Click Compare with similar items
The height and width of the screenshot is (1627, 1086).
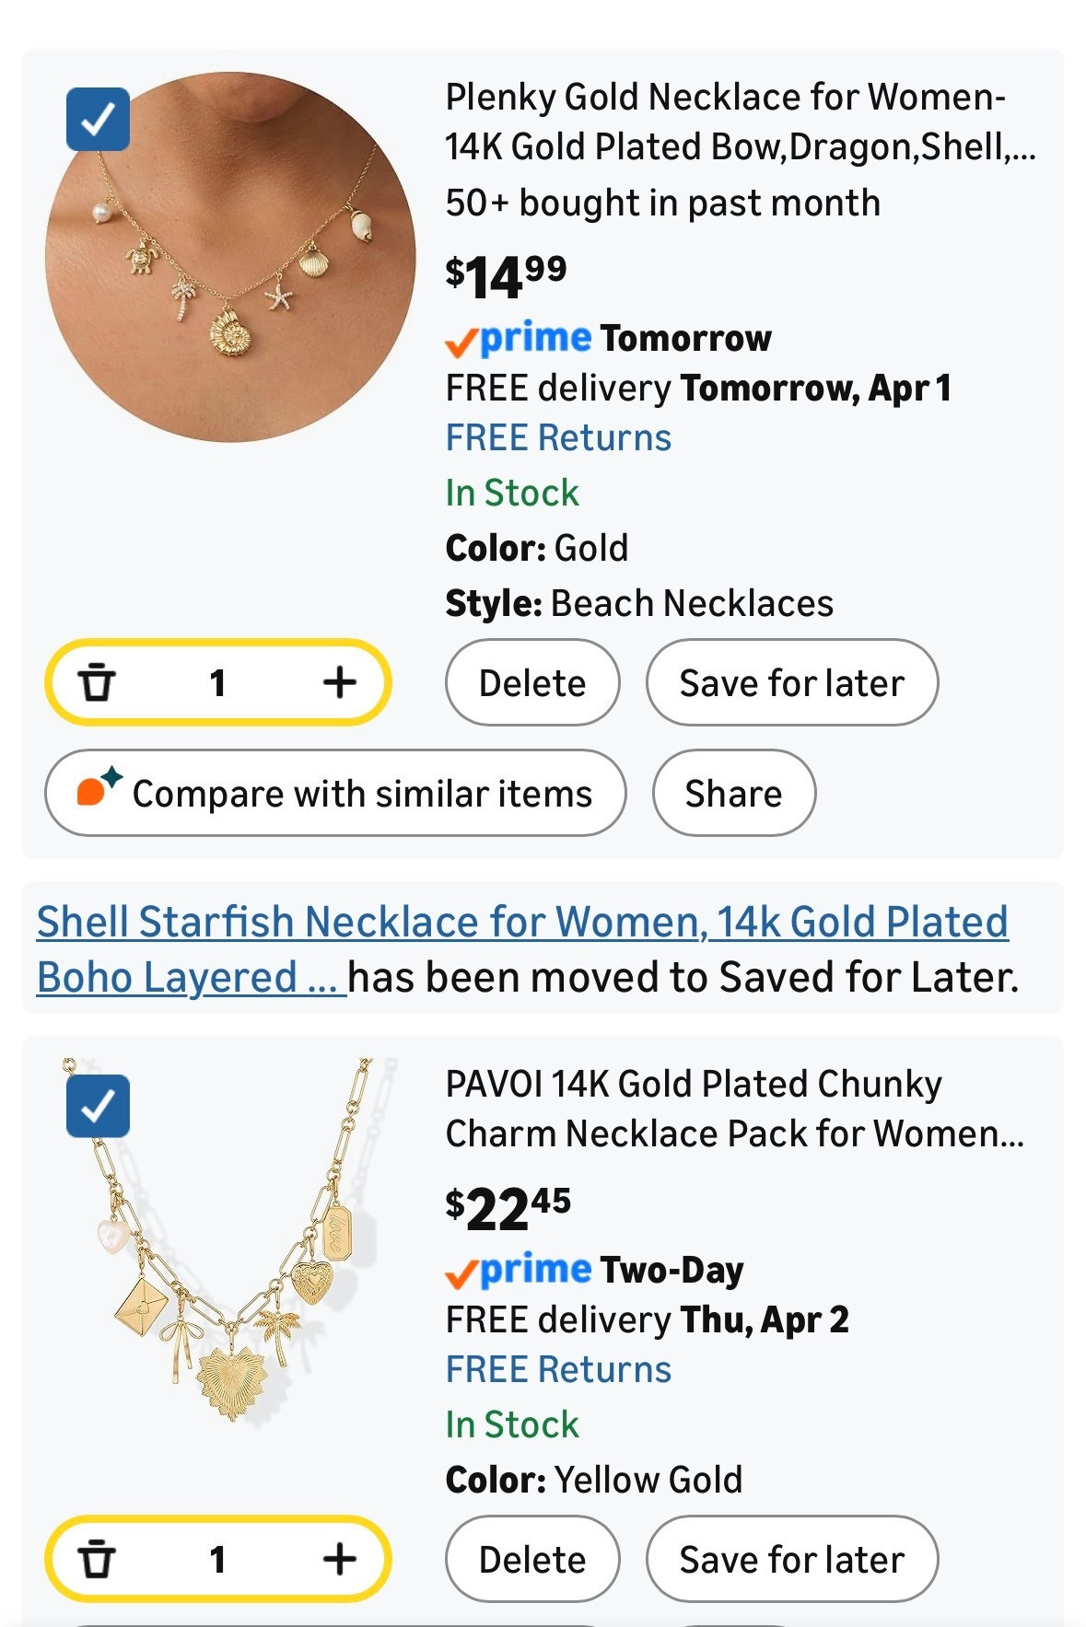[336, 792]
